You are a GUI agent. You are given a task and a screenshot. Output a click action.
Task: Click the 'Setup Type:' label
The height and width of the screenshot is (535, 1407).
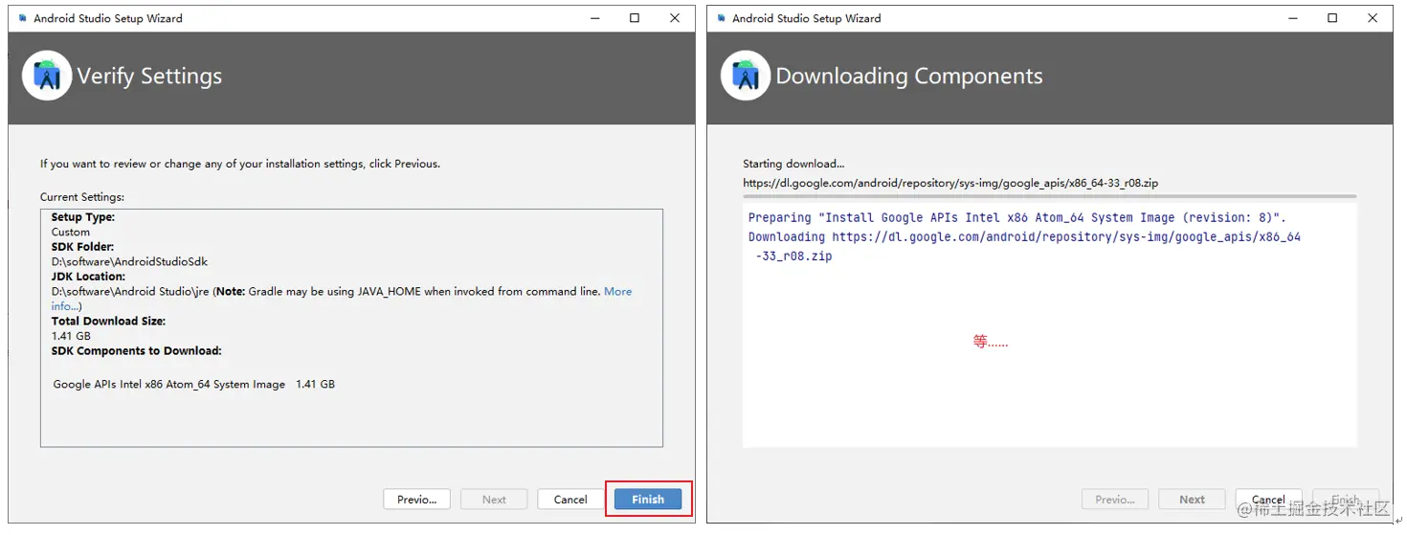[83, 217]
